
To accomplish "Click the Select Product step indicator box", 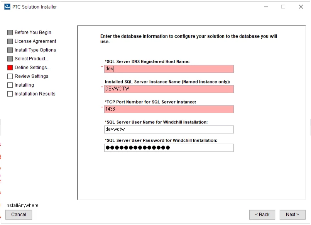I will point(10,59).
